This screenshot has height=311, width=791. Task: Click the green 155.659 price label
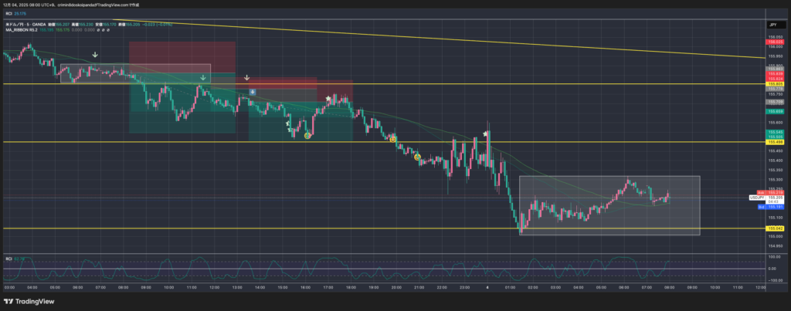tap(776, 112)
